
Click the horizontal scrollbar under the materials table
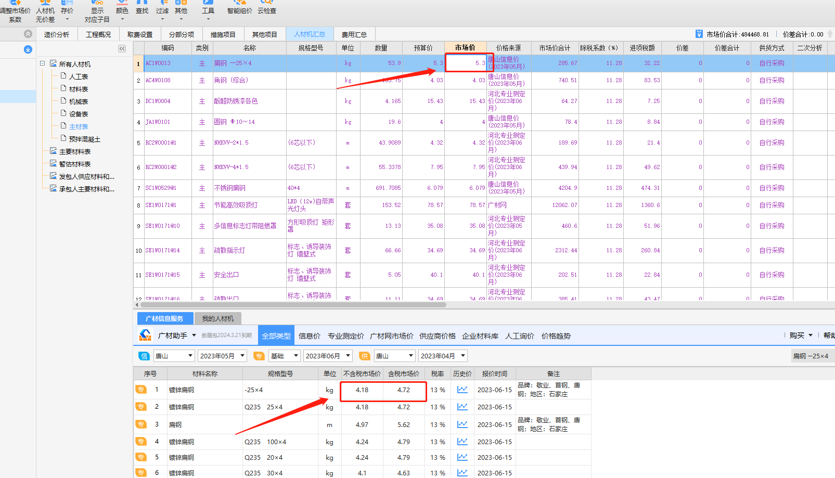coord(293,305)
